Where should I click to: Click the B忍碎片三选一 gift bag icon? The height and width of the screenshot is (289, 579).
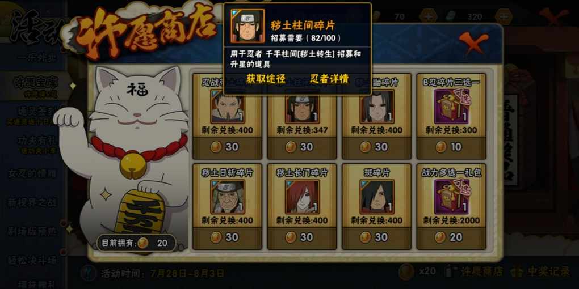(x=451, y=107)
